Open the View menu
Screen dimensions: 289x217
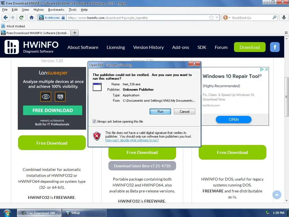tap(25, 10)
